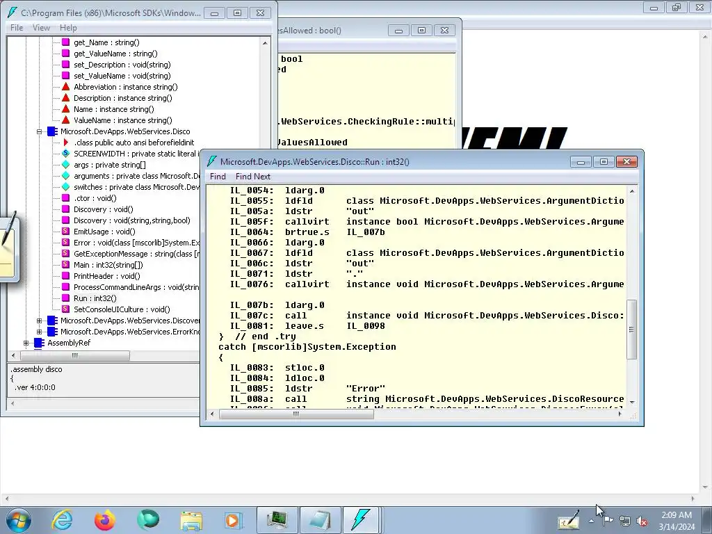The height and width of the screenshot is (534, 712).
Task: Expand the Microsoft.DevApps.WebServices.ErrorKn... class node
Action: tap(39, 332)
